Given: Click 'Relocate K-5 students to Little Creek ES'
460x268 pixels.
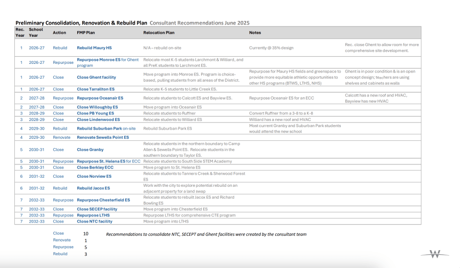Looking at the screenshot, I should coord(180,89).
